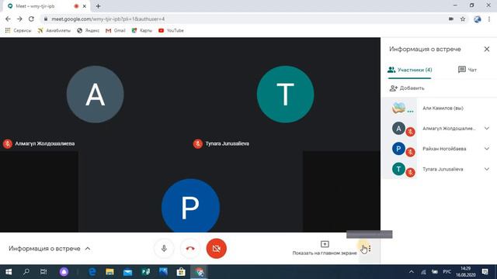This screenshot has width=497, height=279.
Task: Click muted mic icon beside Tynara in list
Action: click(x=411, y=172)
